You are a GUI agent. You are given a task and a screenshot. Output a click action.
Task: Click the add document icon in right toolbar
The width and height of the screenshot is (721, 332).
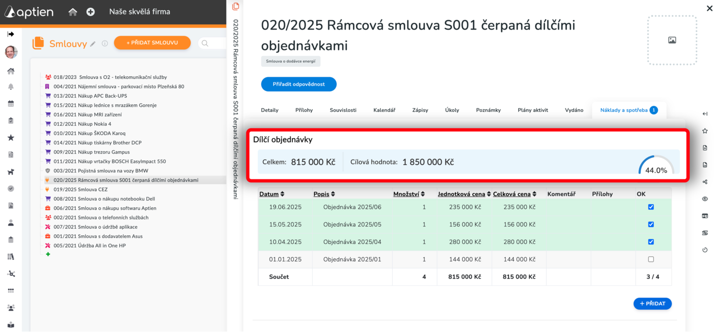705,148
